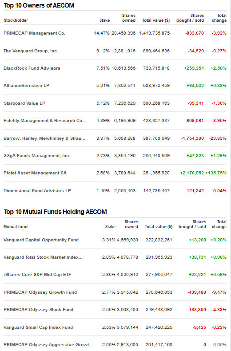The image size is (231, 351).
Task: Click AllianceBernstein total value 508,972,459
Action: [x=156, y=86]
